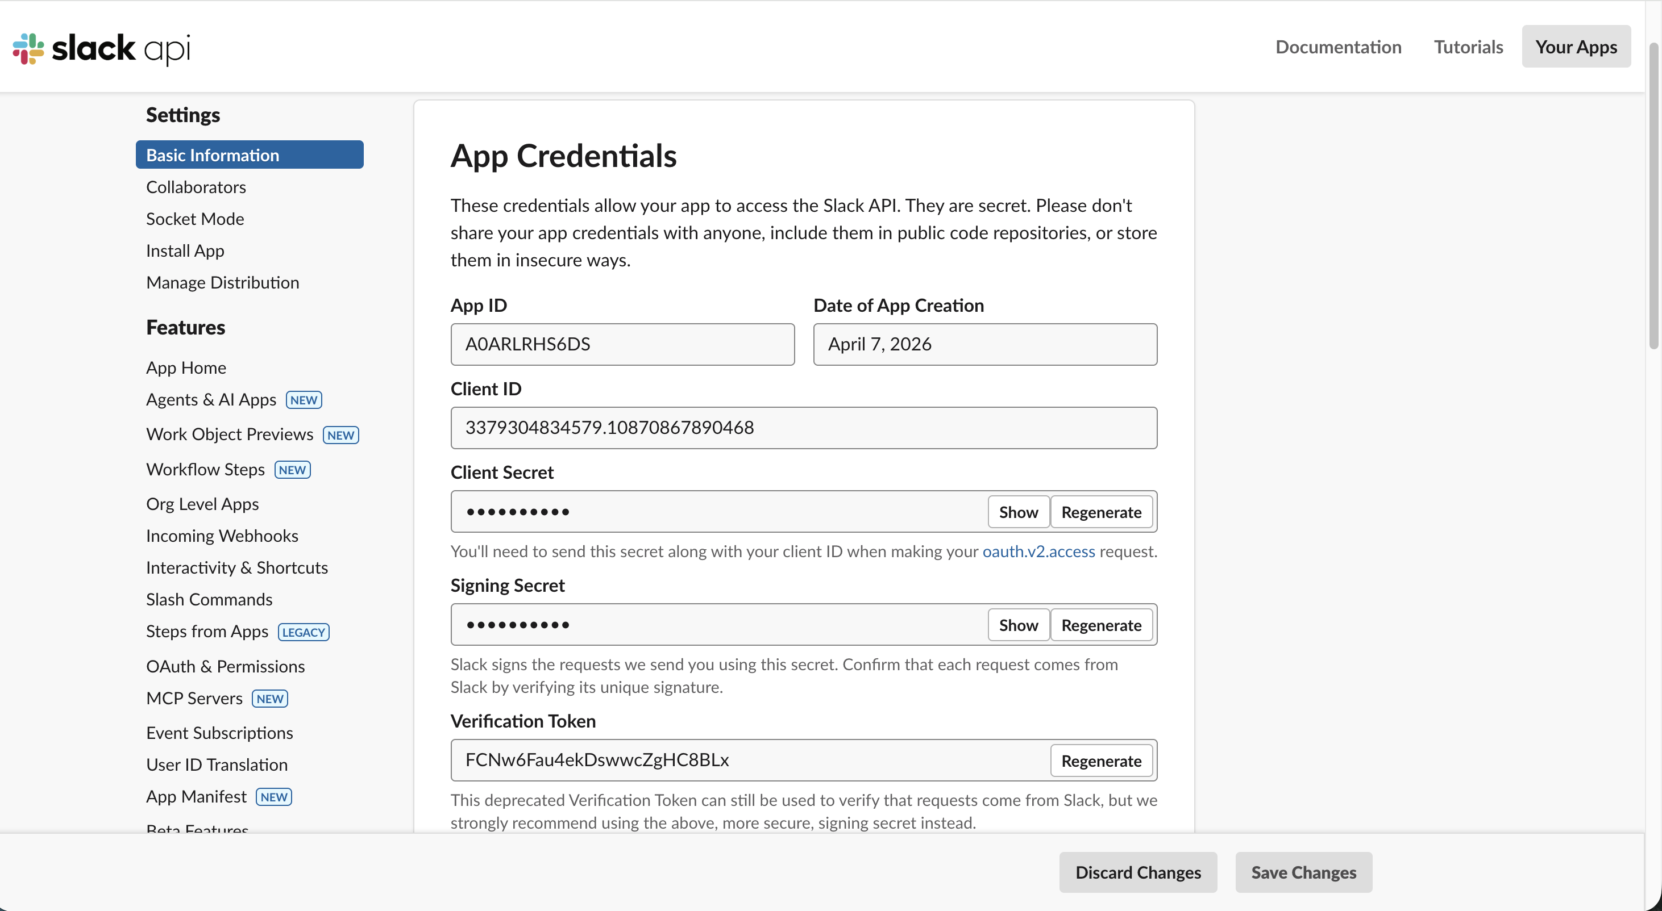The height and width of the screenshot is (911, 1662).
Task: Open Event Subscriptions settings
Action: (219, 733)
